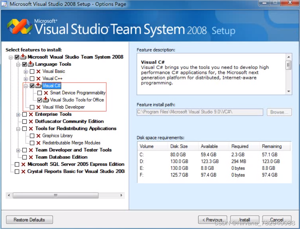
Task: Click red X icon beside Team Database Edition
Action: pos(31,157)
